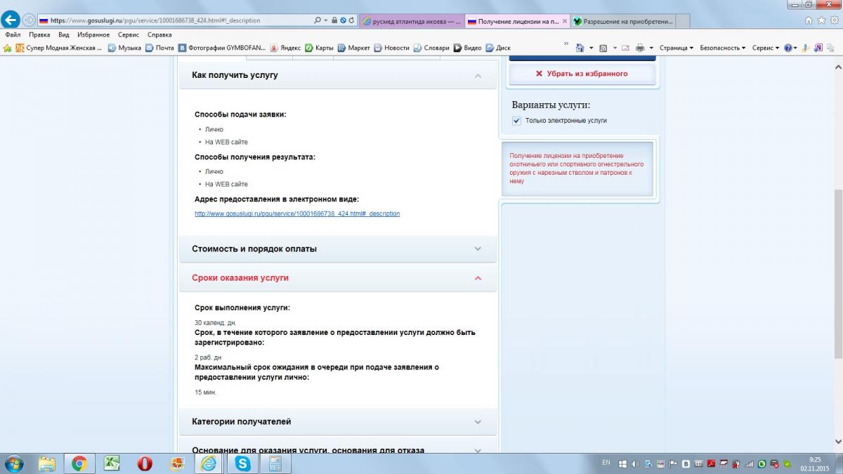Image resolution: width=843 pixels, height=474 pixels.
Task: Open Opera from the taskbar
Action: pos(145,463)
